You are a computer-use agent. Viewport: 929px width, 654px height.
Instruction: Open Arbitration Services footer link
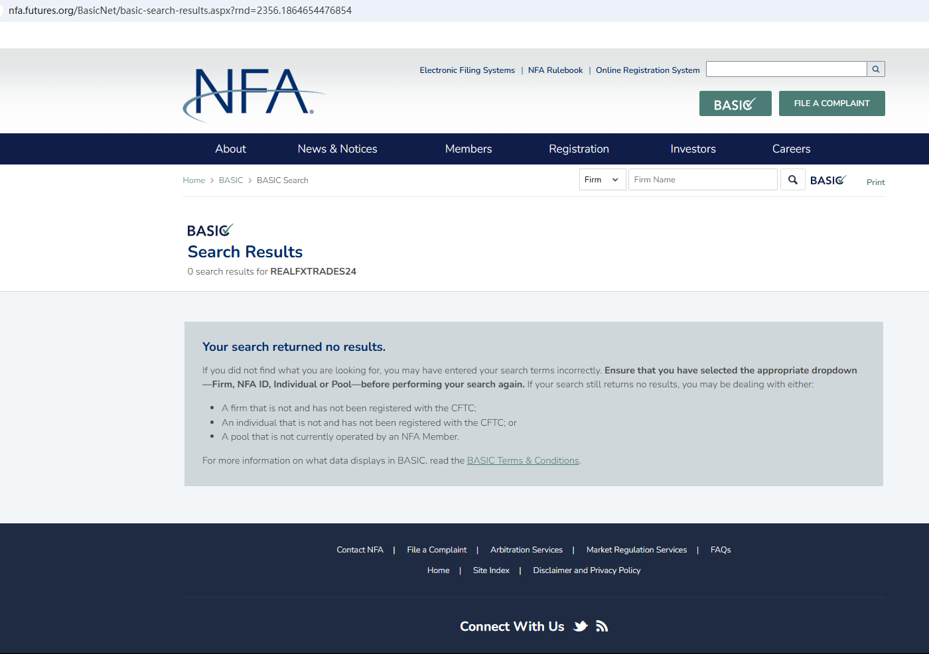click(526, 550)
